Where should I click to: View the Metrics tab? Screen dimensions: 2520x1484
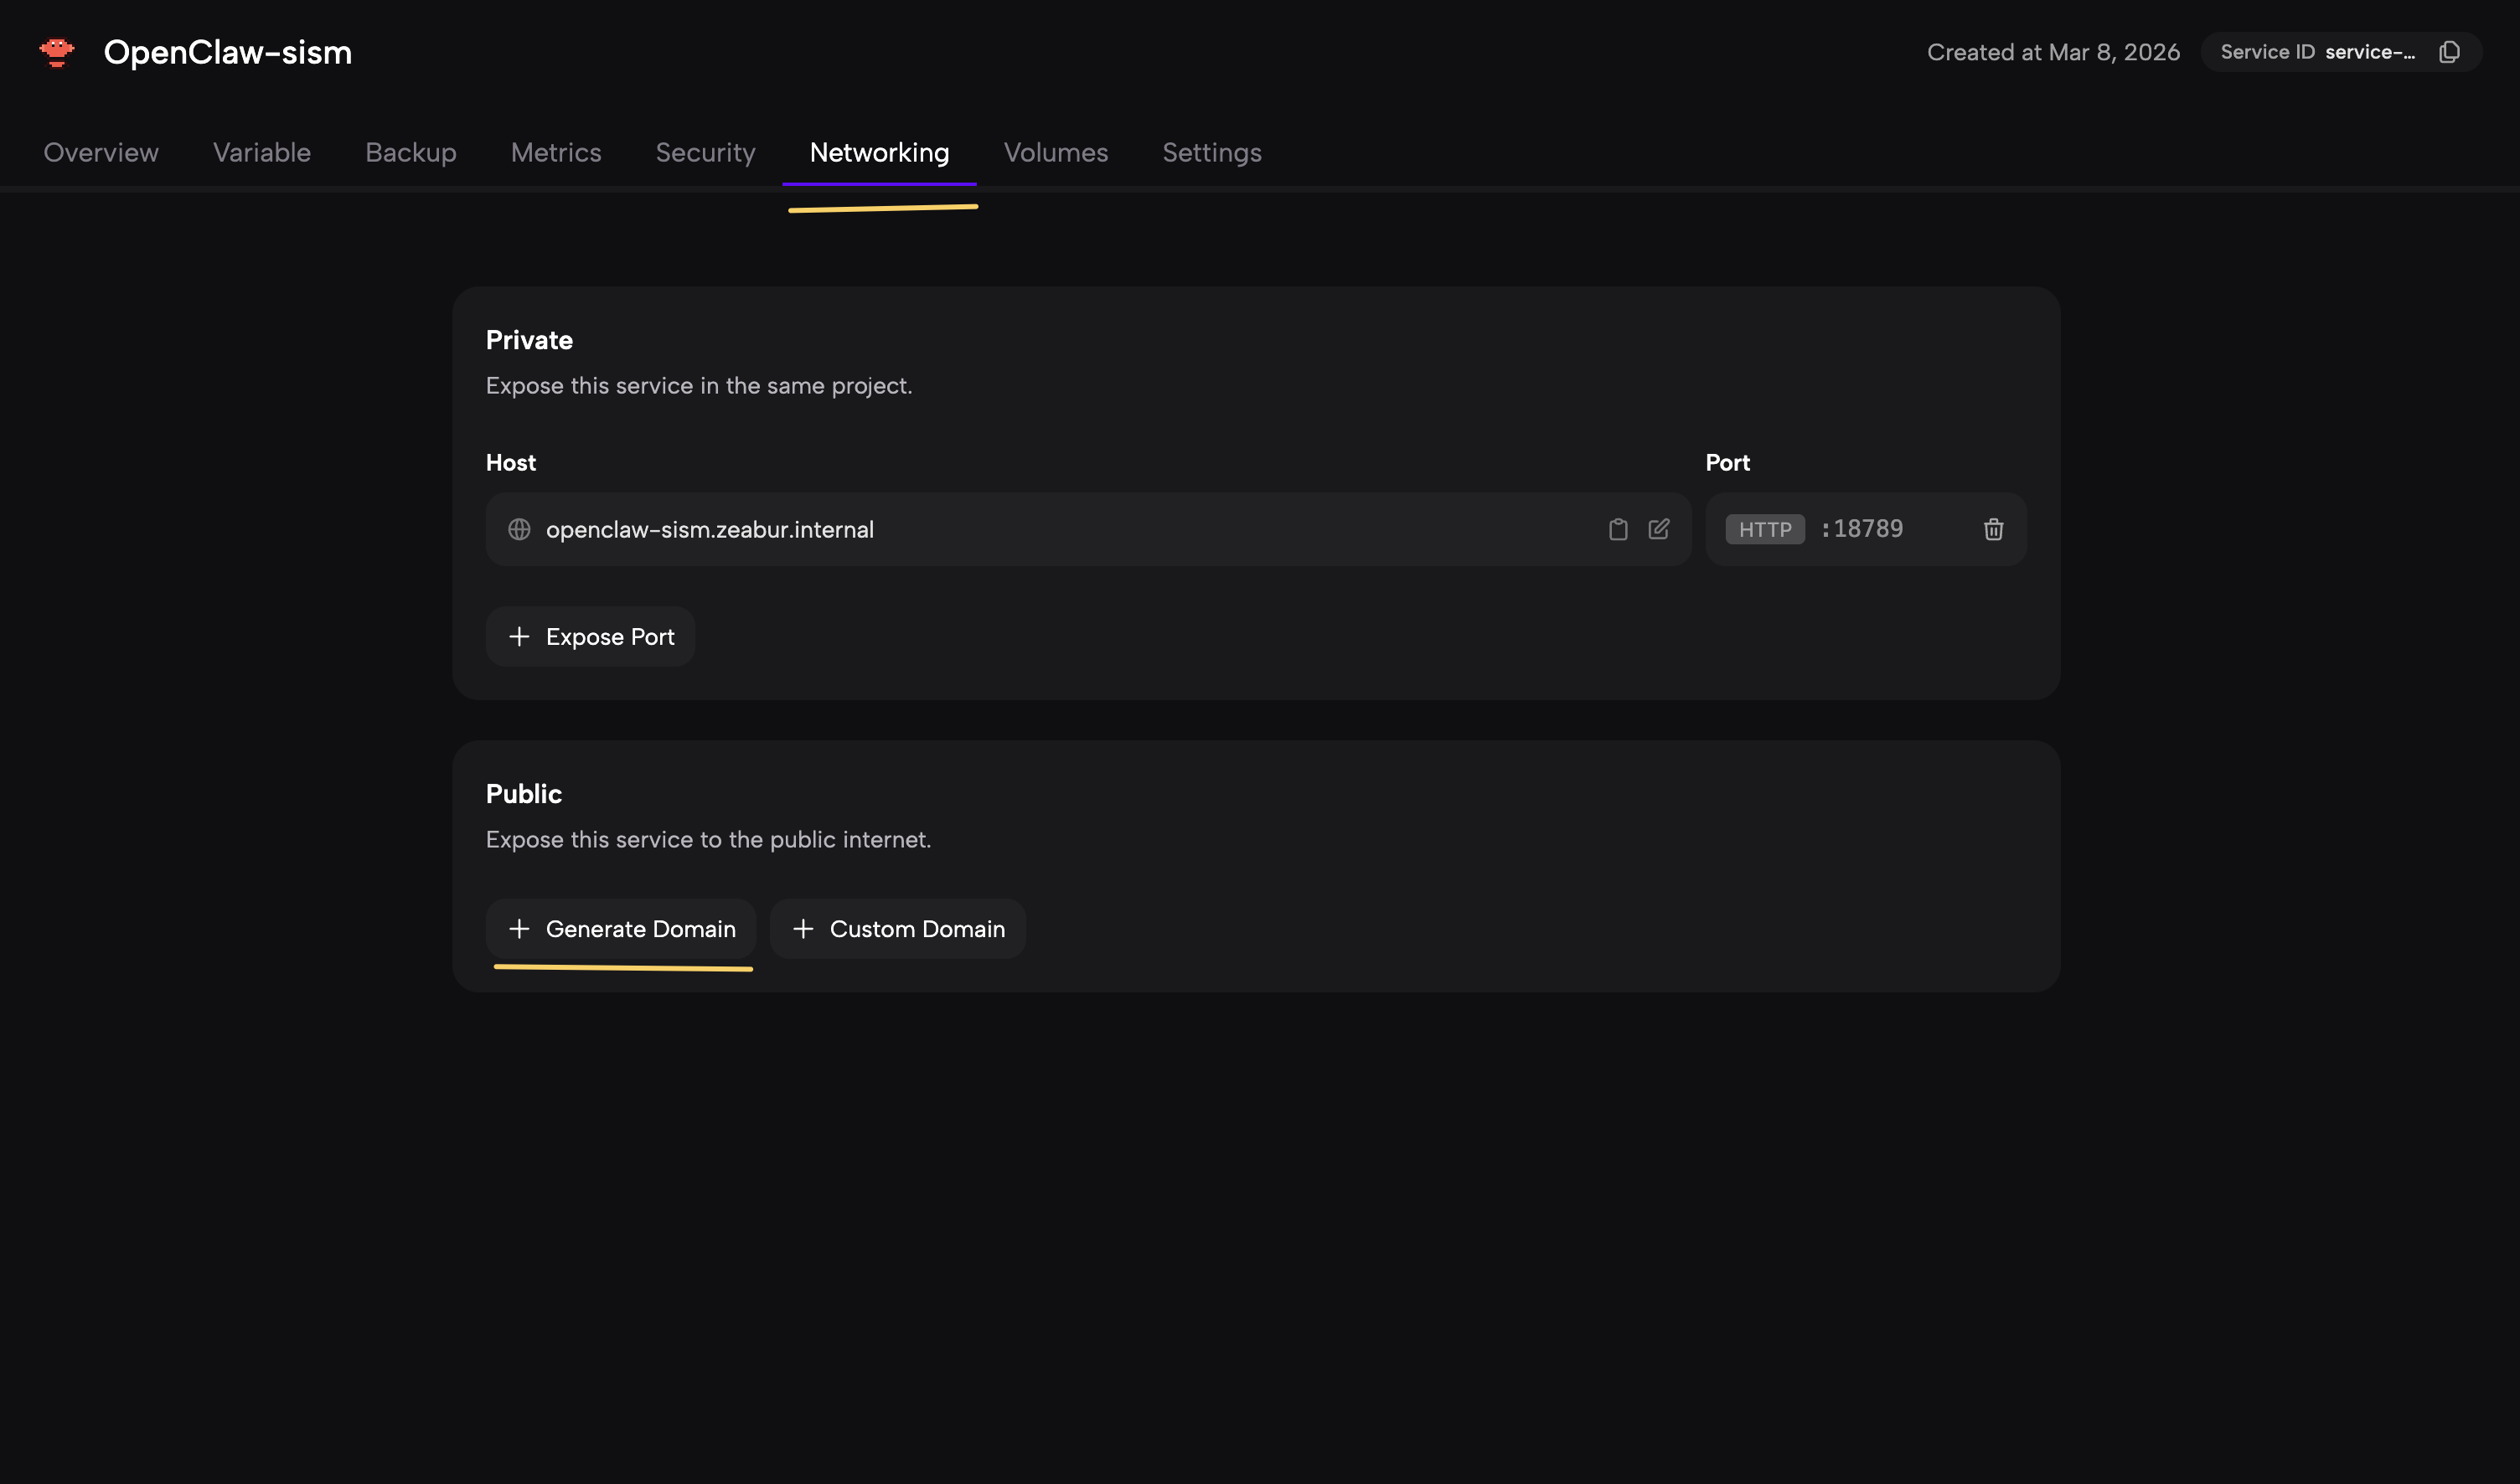tap(556, 152)
